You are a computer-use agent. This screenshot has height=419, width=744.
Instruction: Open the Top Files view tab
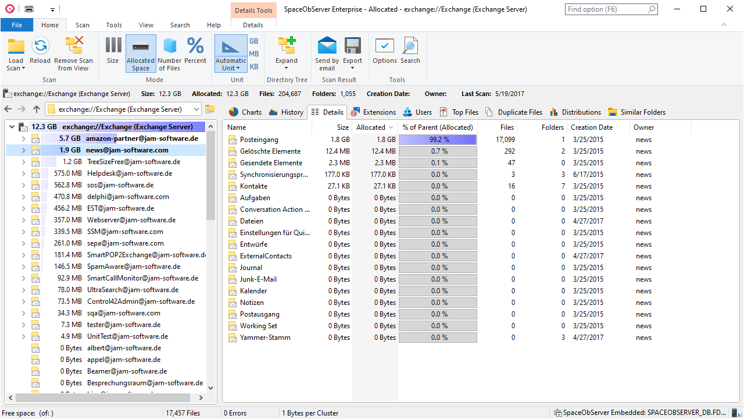point(459,112)
